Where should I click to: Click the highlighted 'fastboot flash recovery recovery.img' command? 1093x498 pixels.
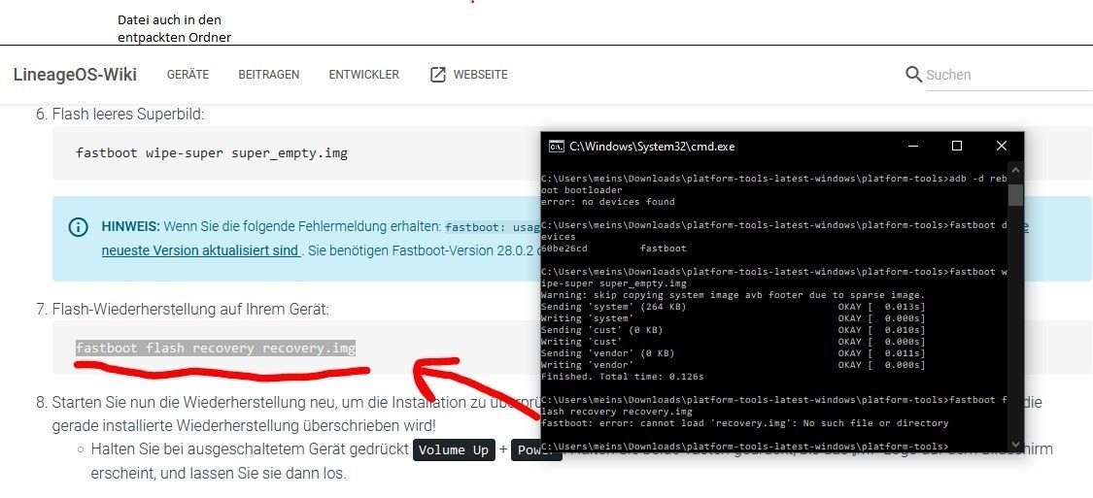[216, 348]
